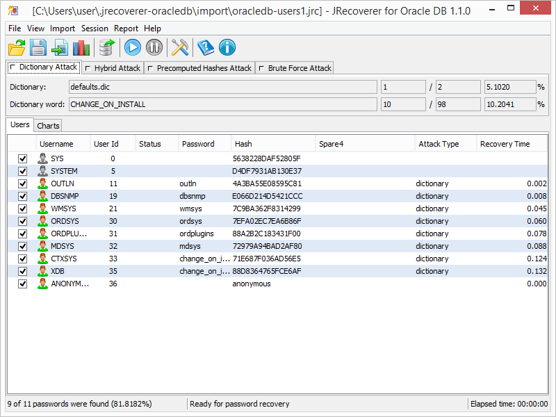Open the Session menu

click(95, 28)
